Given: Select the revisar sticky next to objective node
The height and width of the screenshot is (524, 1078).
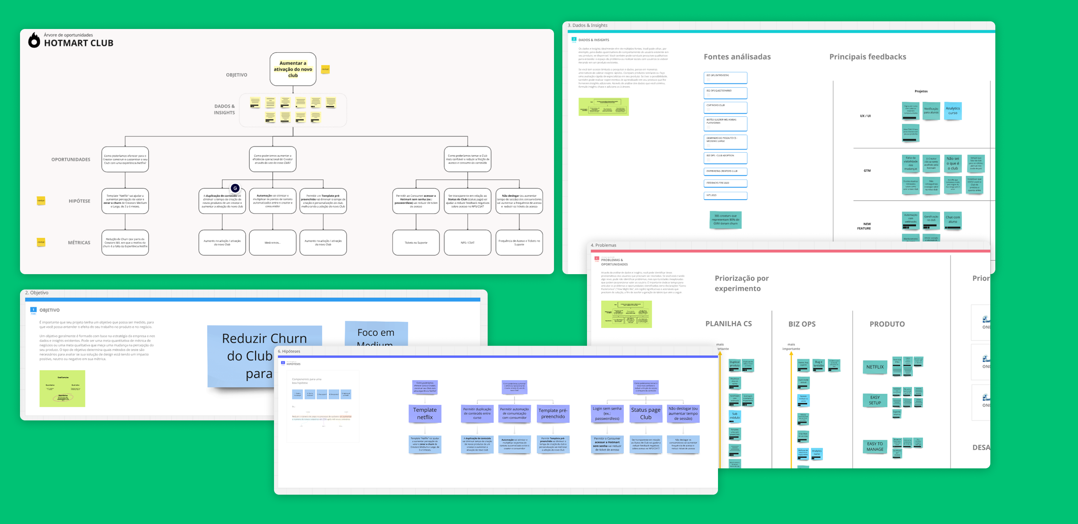Looking at the screenshot, I should point(325,69).
